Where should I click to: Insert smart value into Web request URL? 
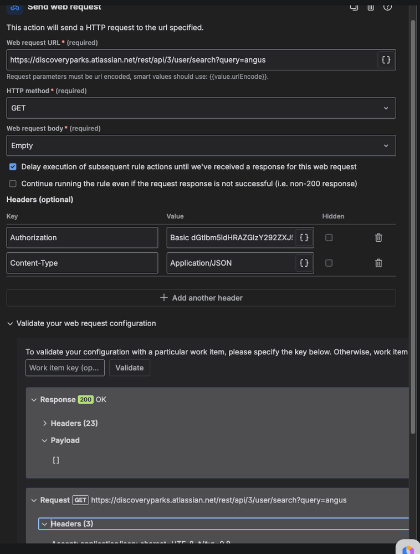[386, 60]
